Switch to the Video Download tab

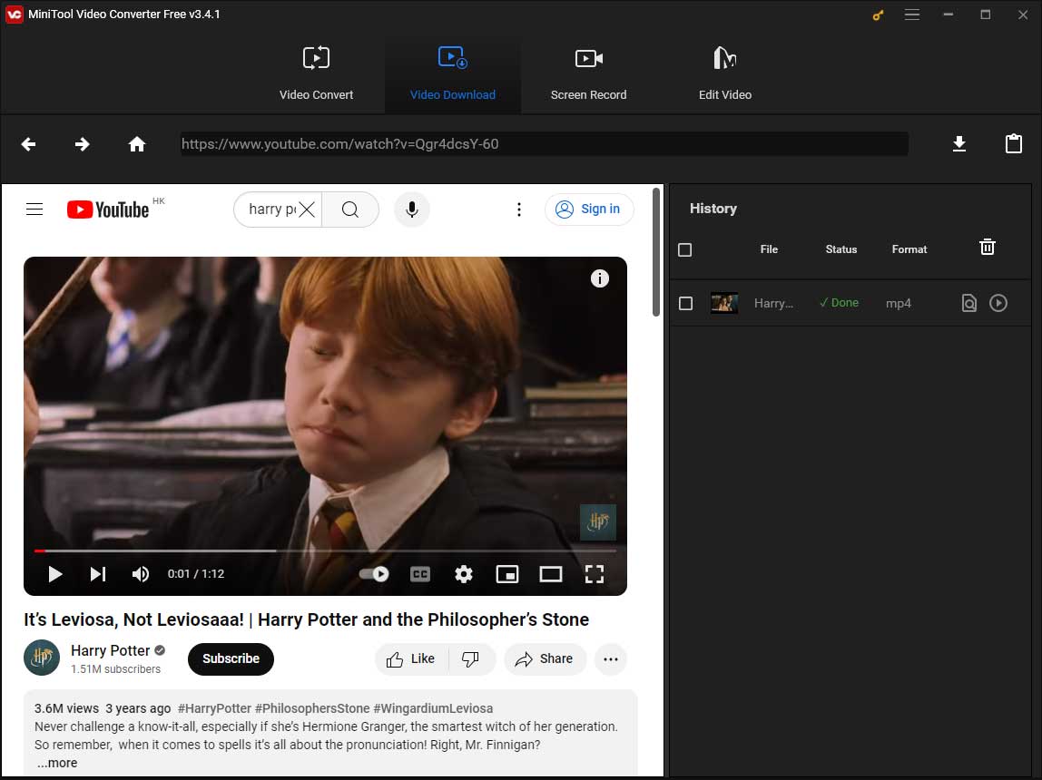tap(453, 73)
